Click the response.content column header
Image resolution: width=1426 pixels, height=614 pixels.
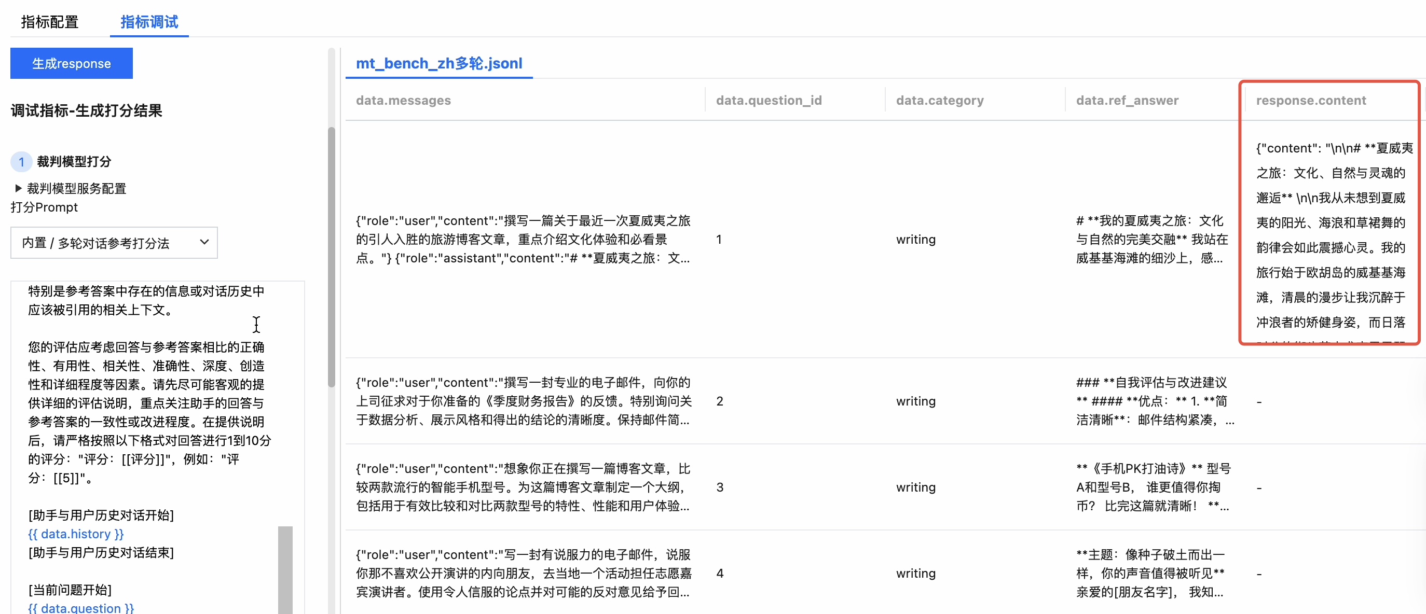click(x=1310, y=100)
